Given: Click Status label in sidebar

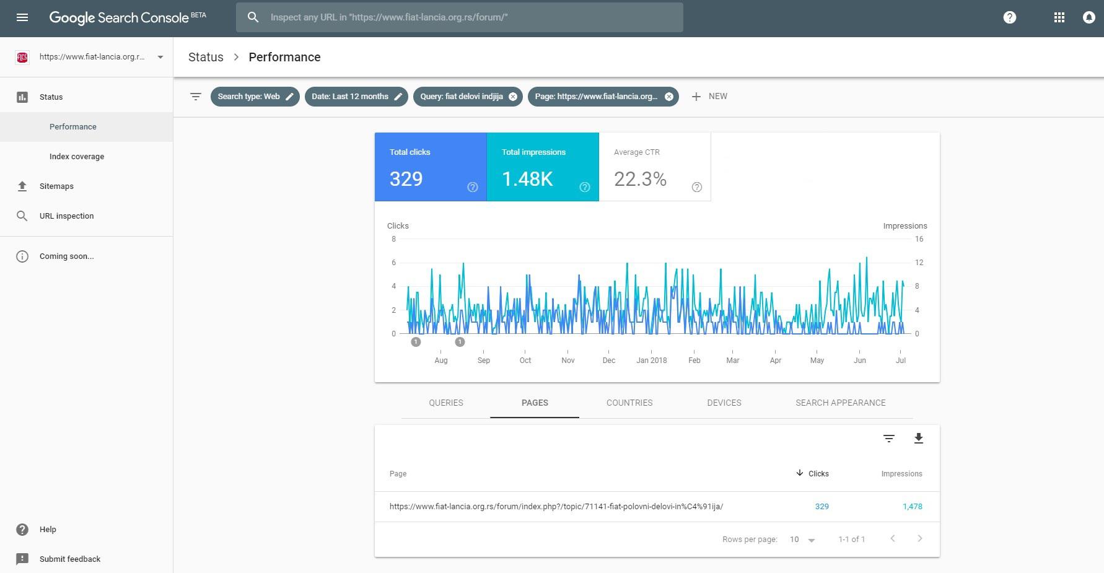Looking at the screenshot, I should (51, 97).
